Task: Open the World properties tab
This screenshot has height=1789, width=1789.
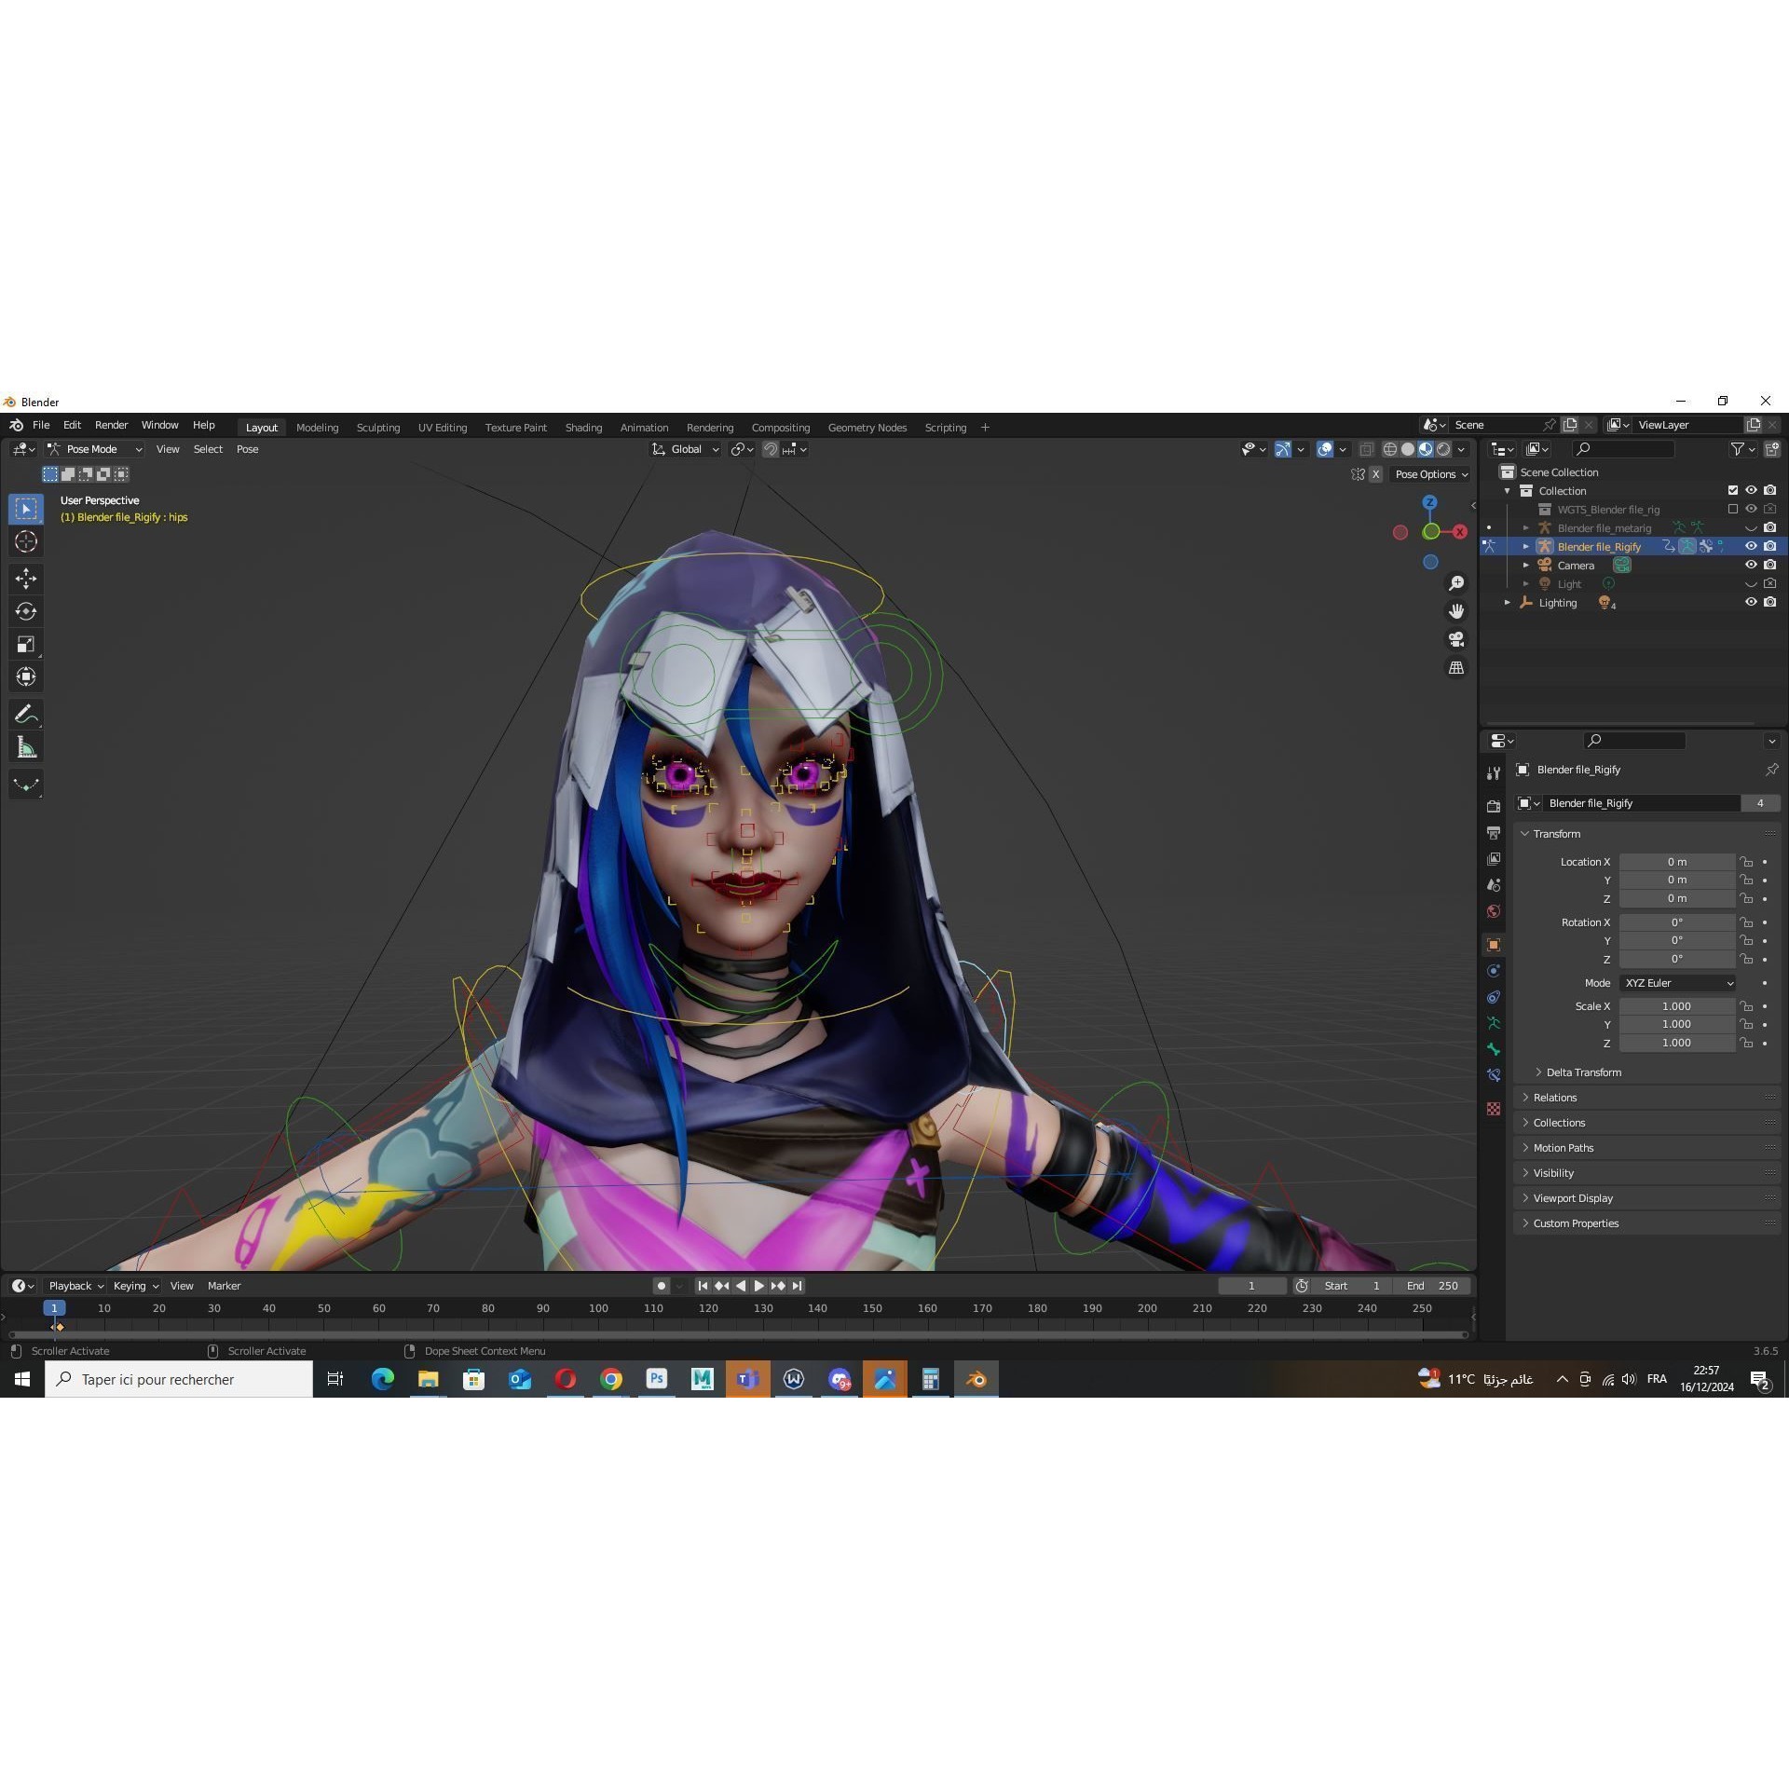Action: tap(1494, 910)
